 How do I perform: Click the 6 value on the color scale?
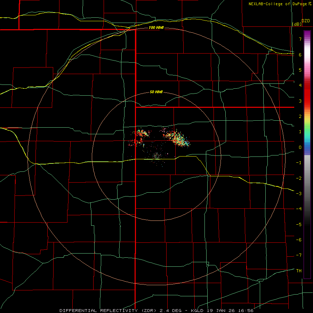300,55
